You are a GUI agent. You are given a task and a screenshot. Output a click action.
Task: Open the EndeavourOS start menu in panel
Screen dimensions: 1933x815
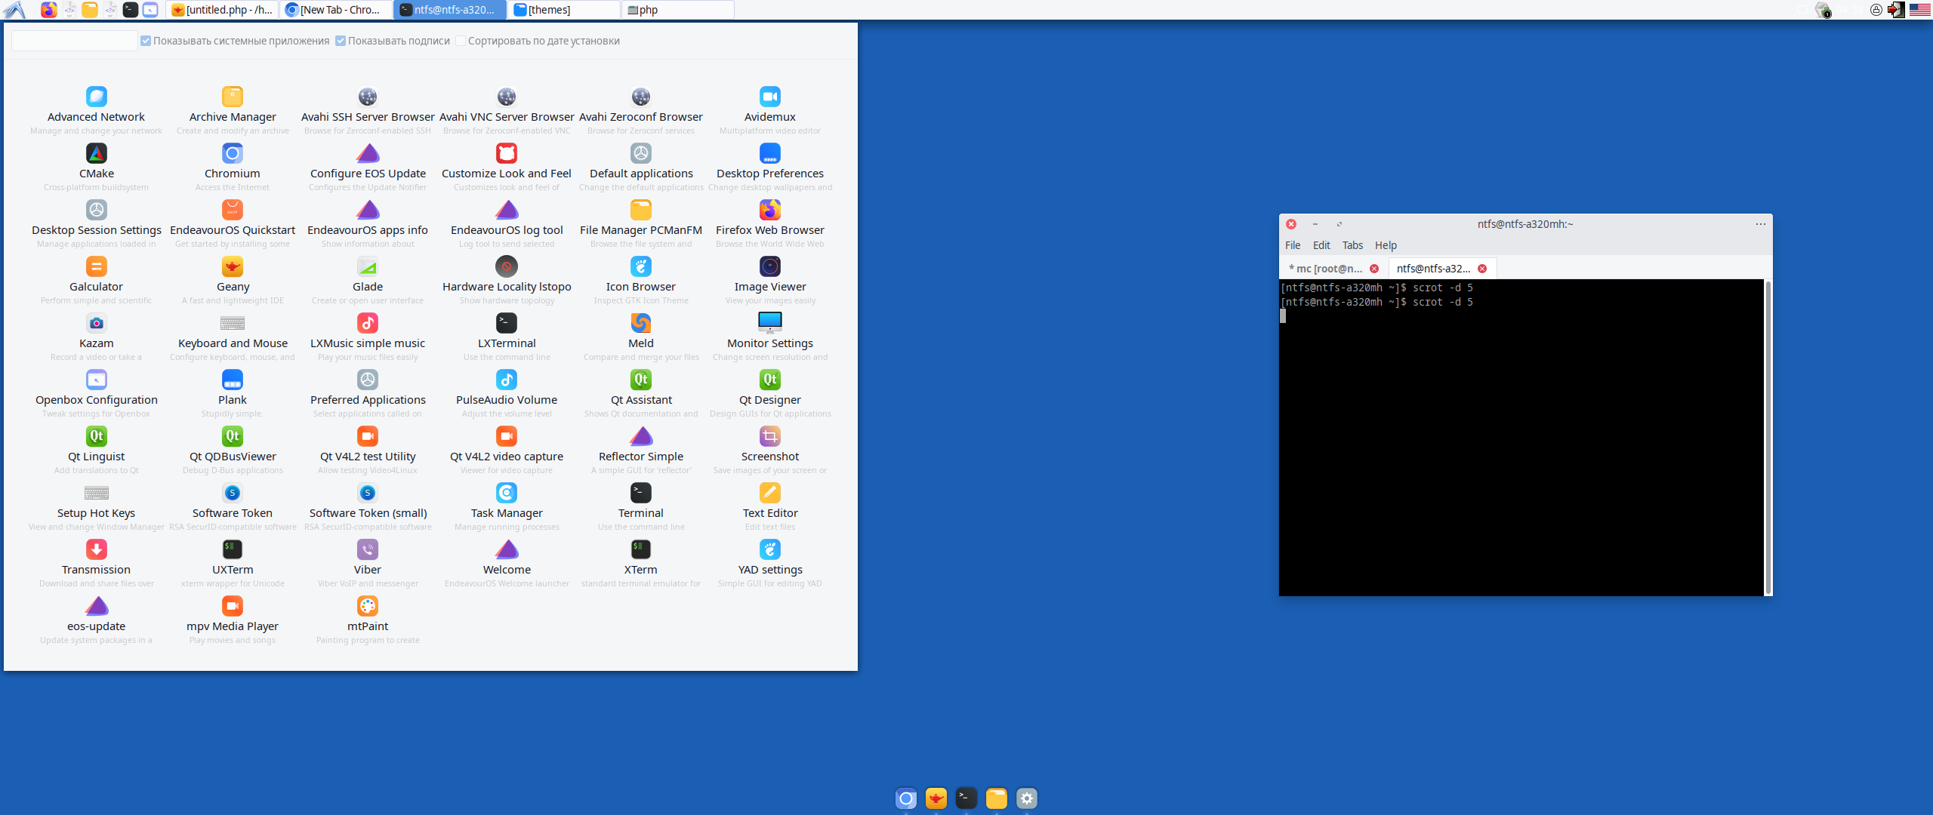[15, 10]
